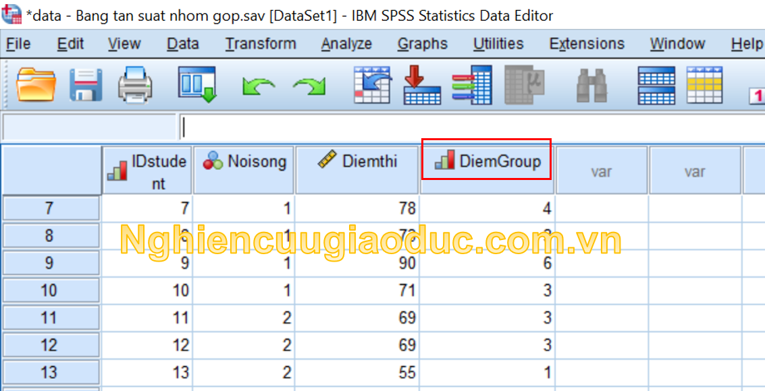Open the Recall recently used dialogs icon
Image resolution: width=765 pixels, height=391 pixels.
(196, 85)
